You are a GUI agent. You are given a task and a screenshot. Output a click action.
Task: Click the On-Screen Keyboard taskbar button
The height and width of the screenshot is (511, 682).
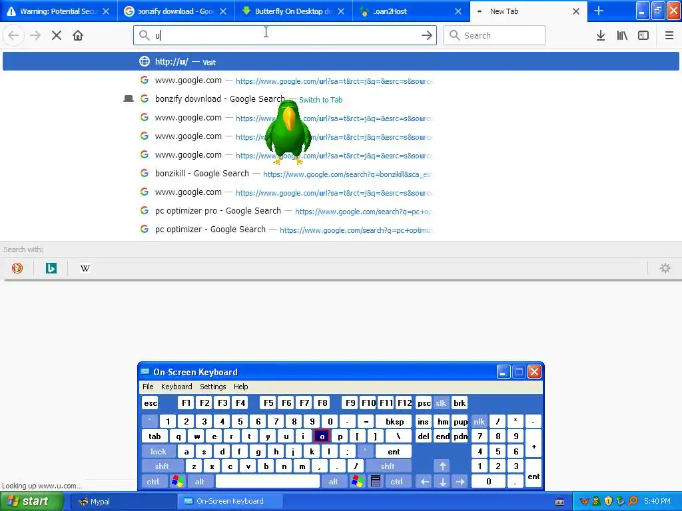[x=230, y=502]
